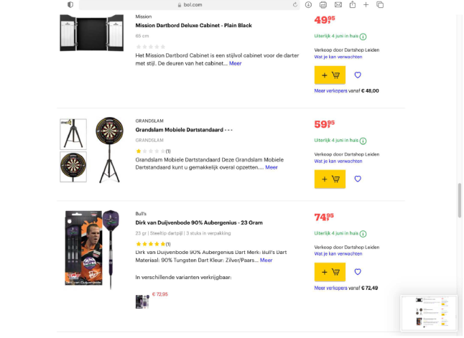Expand Dirk van Duijvenbode description with Meer
Screen dimensions: 464x338
tap(266, 260)
